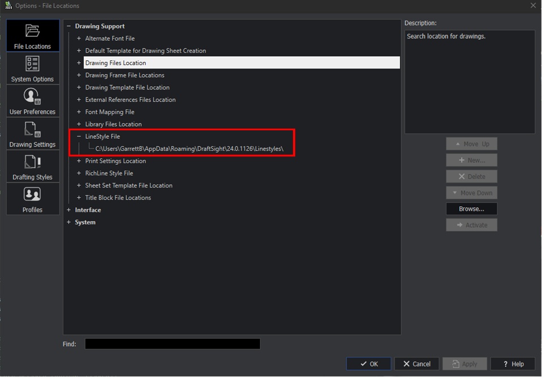Collapse the LineStyle File node
This screenshot has width=544, height=379.
tap(79, 137)
